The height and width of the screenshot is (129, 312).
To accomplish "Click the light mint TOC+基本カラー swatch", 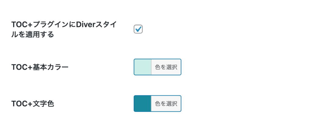I will (143, 67).
